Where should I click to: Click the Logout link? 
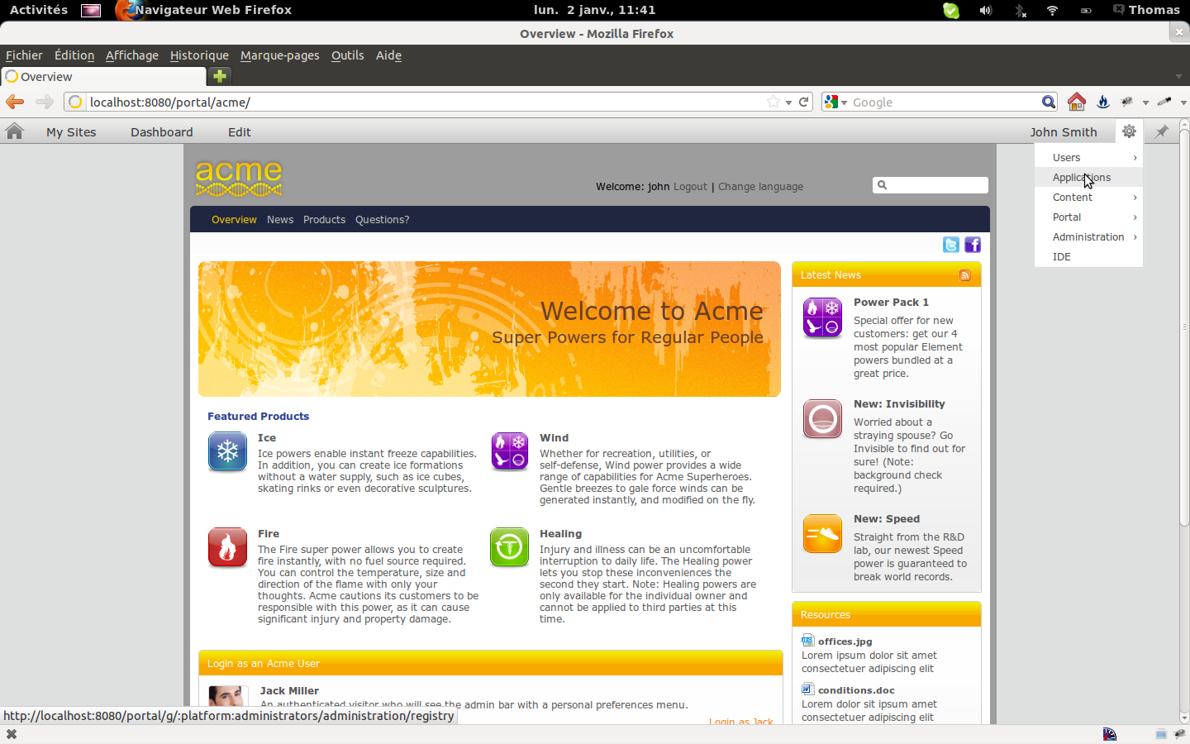690,187
